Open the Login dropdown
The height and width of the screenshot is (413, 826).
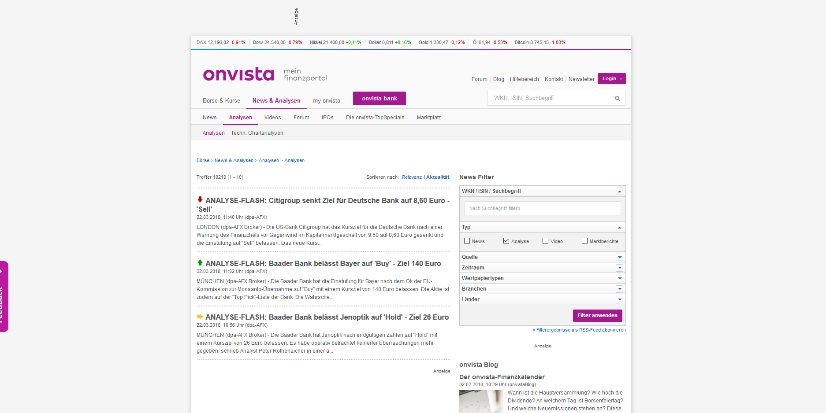(612, 78)
